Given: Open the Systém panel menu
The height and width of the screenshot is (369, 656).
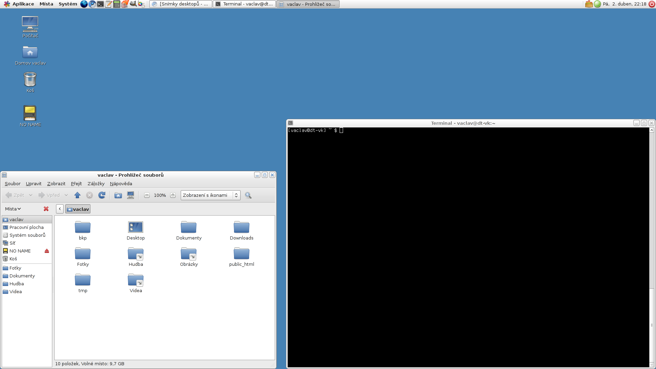Looking at the screenshot, I should (x=68, y=4).
